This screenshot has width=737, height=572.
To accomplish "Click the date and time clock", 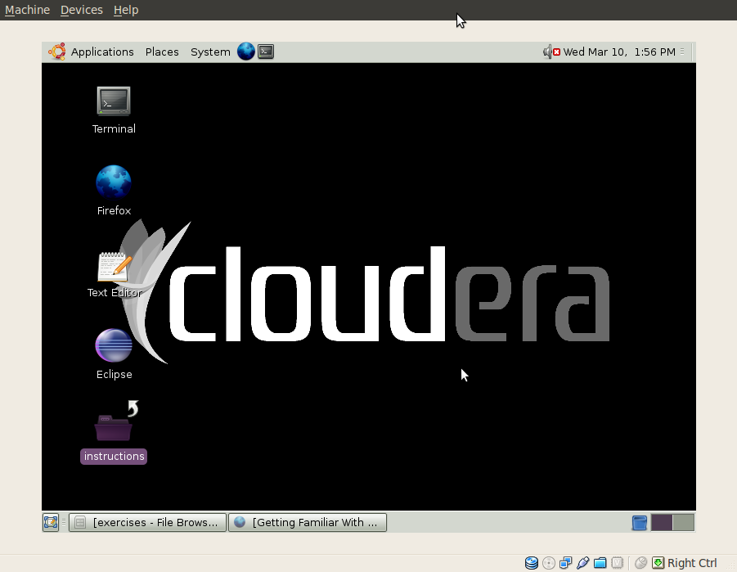I will 619,52.
